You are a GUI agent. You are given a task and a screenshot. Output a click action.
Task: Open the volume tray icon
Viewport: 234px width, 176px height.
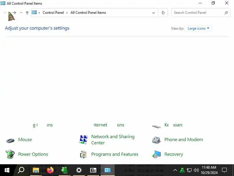point(196,170)
